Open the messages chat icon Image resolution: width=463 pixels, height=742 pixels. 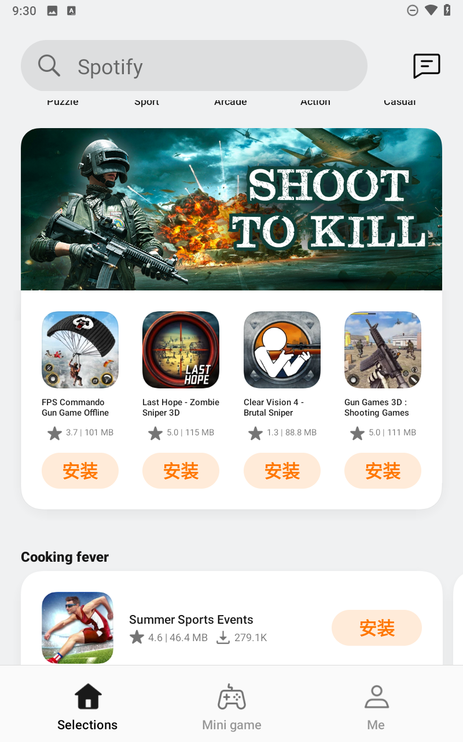(x=427, y=66)
